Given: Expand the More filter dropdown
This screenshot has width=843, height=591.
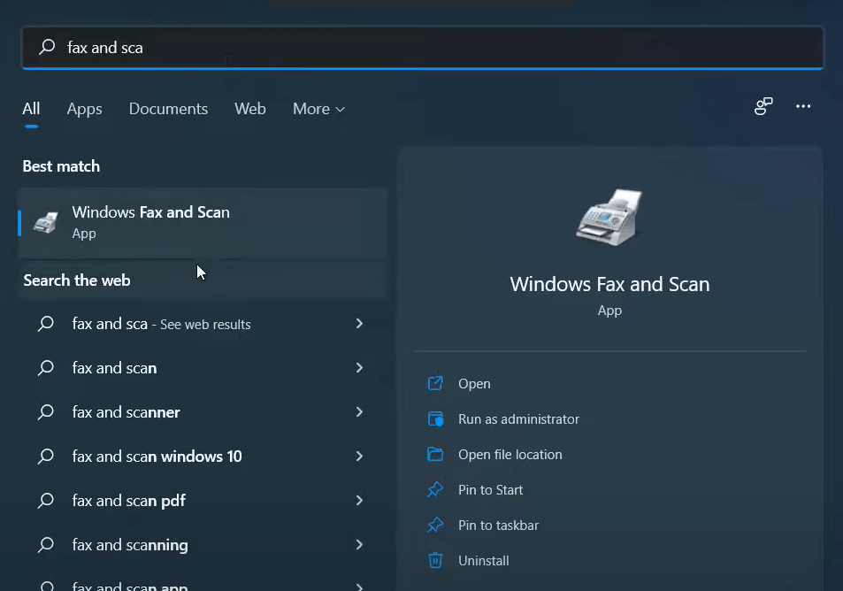Looking at the screenshot, I should [x=318, y=108].
